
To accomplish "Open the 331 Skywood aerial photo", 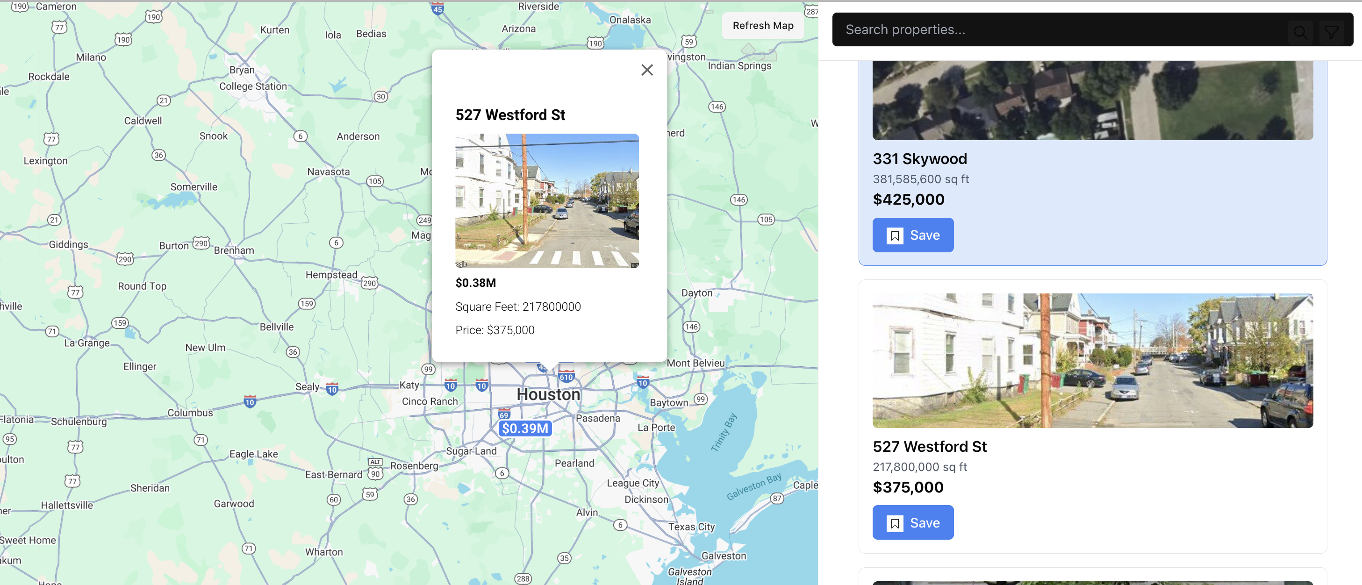I will [x=1092, y=100].
